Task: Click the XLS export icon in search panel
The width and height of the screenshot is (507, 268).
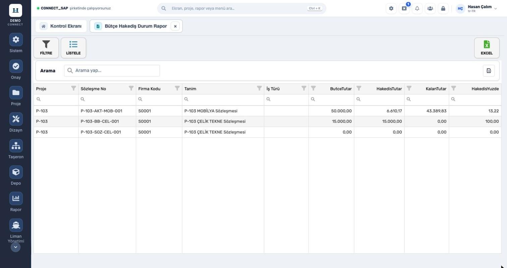Action: 489,71
